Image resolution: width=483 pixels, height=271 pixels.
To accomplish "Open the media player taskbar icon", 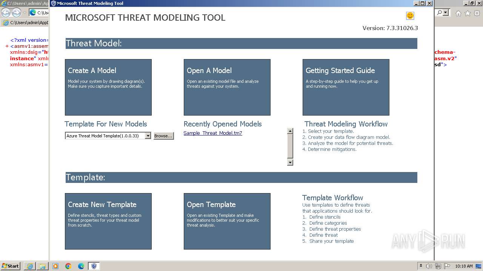I will click(55, 266).
